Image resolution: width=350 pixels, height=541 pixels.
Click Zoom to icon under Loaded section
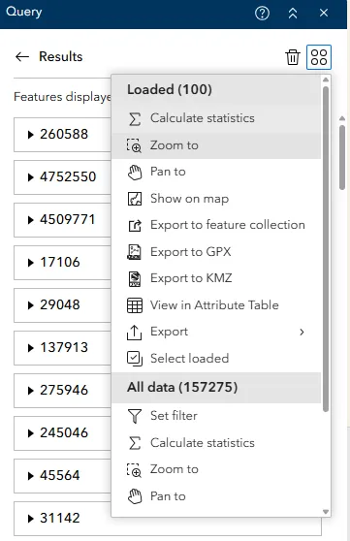(x=134, y=145)
